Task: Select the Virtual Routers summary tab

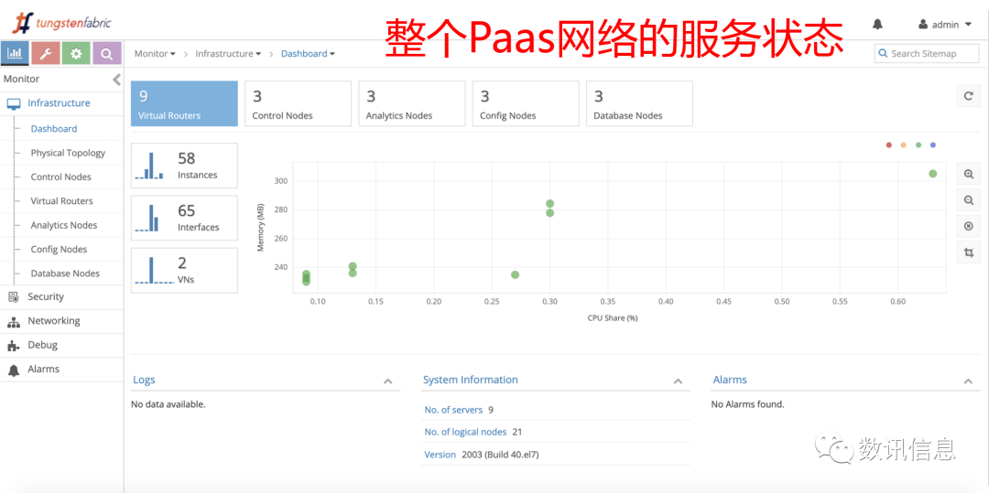Action: point(184,103)
